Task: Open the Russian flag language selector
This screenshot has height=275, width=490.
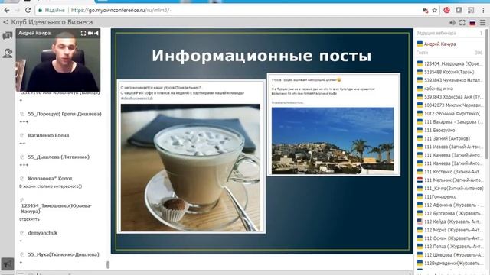Action: (472, 22)
